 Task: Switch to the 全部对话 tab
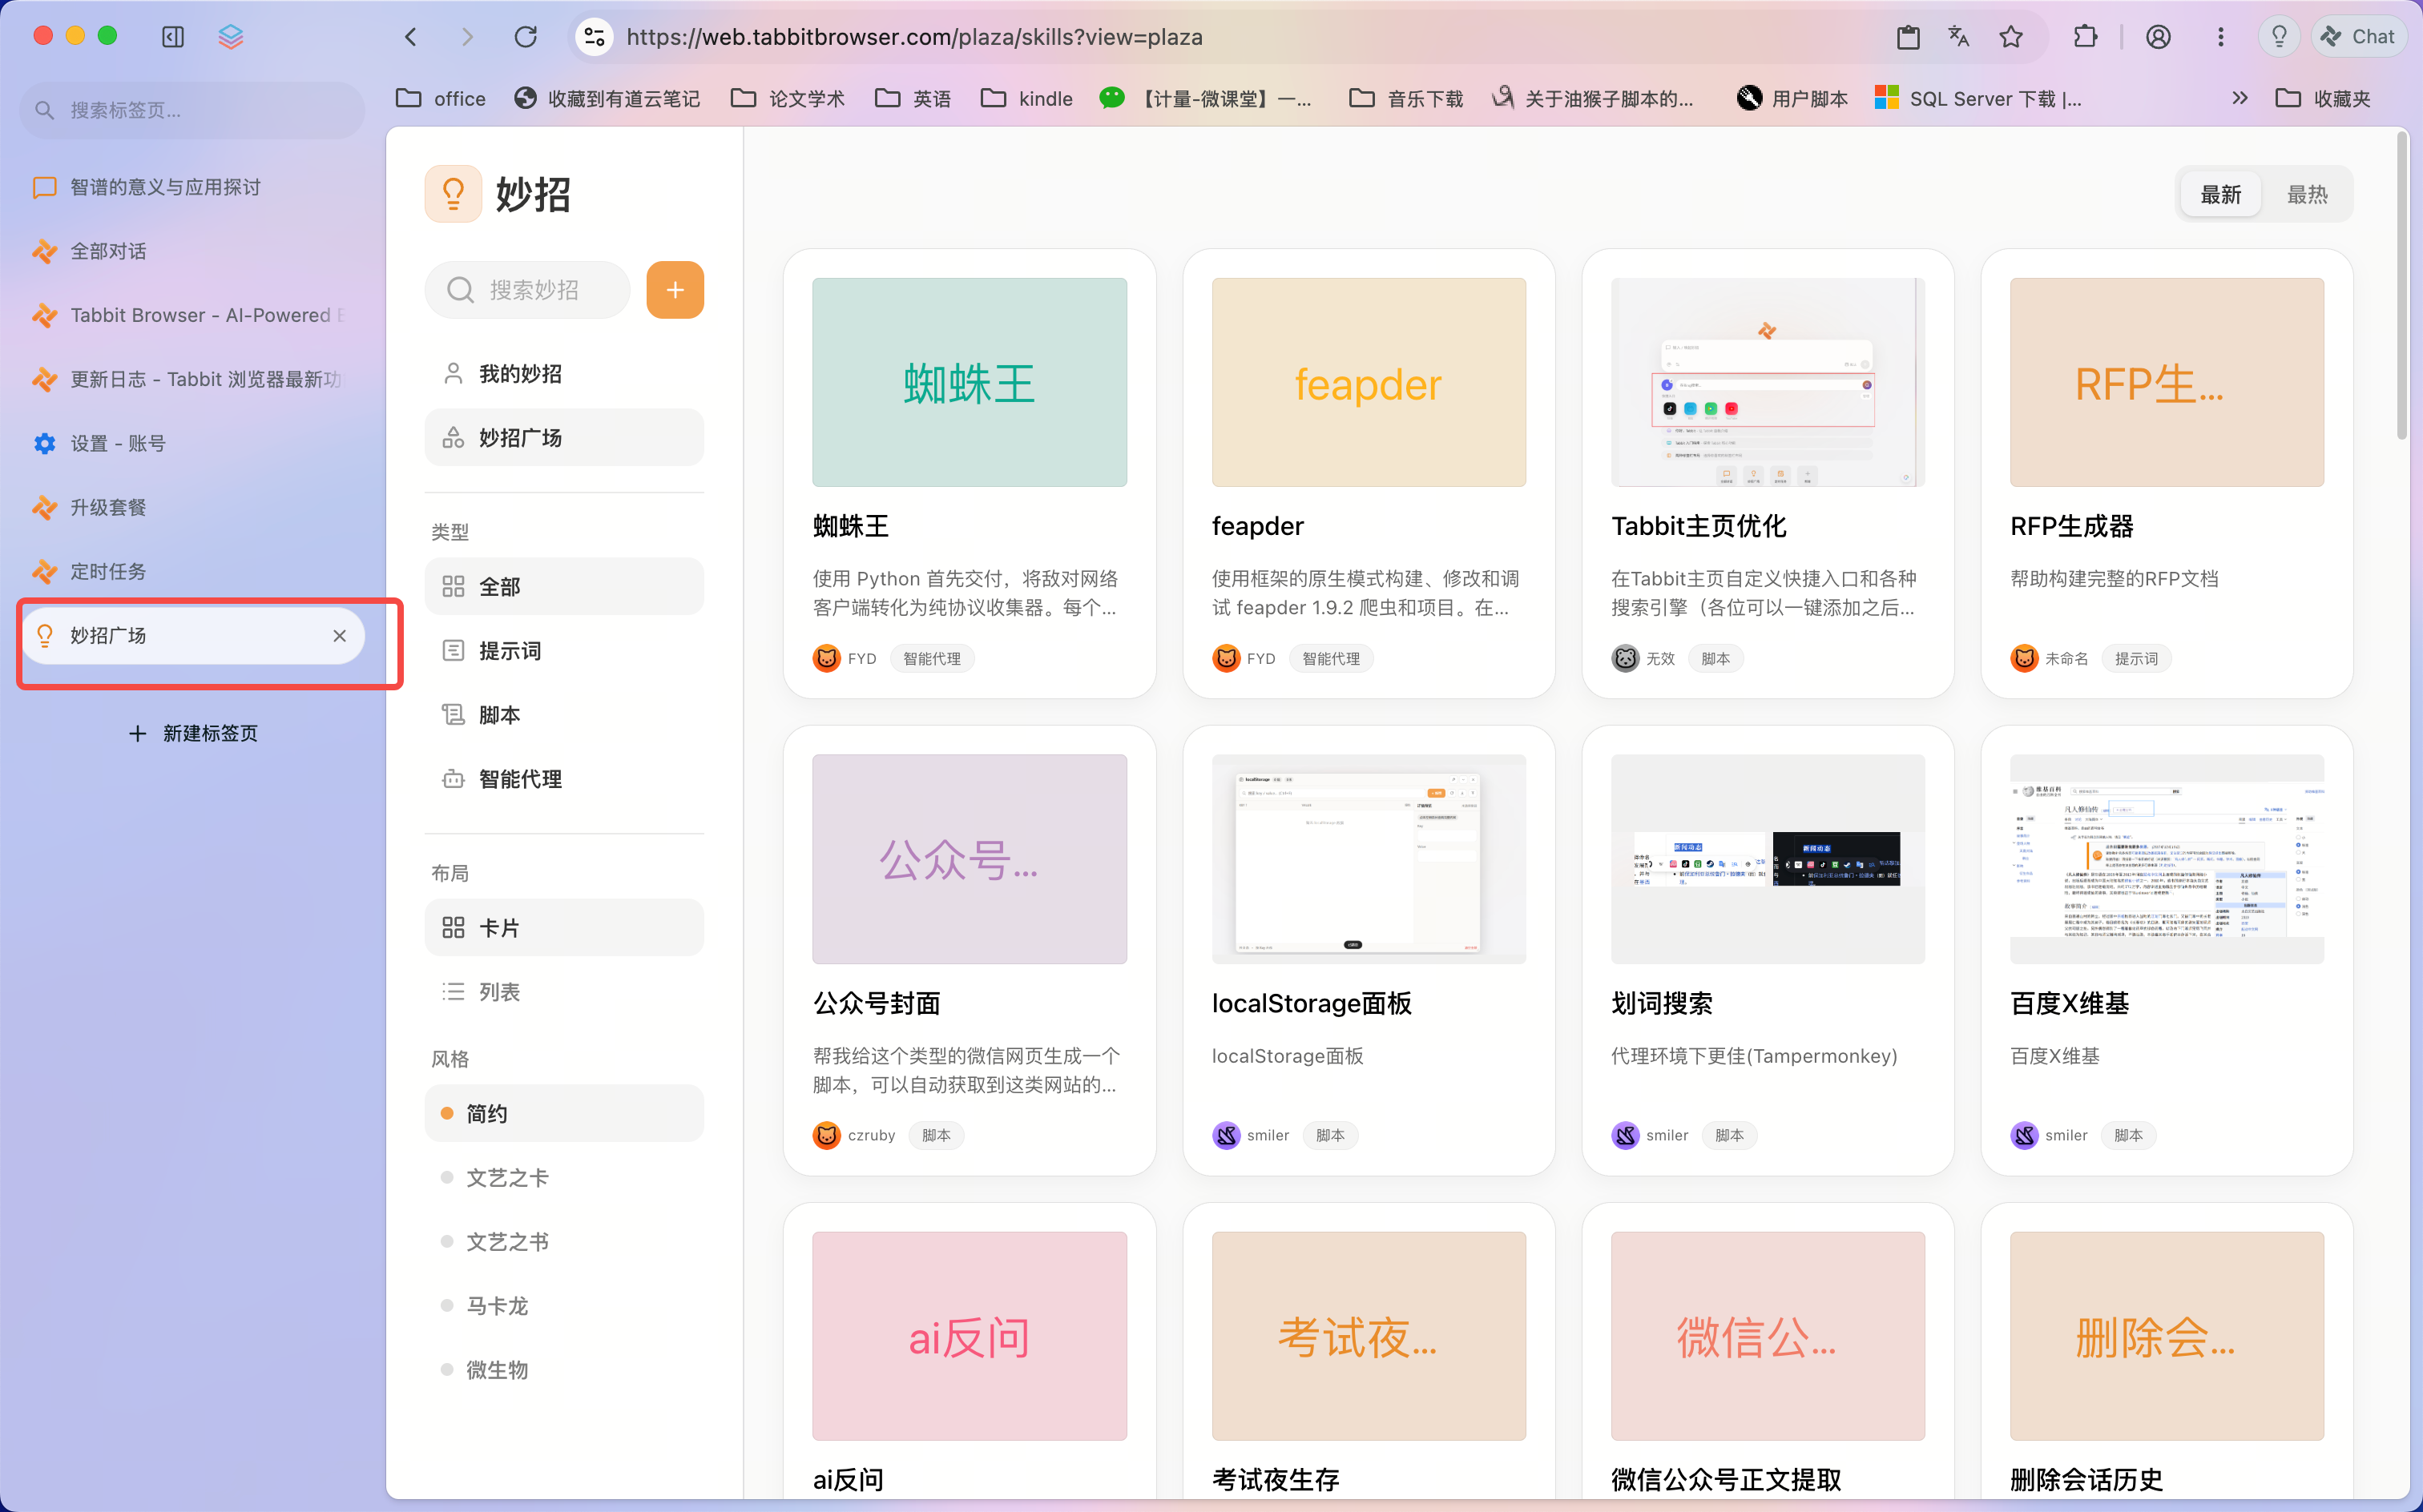(x=192, y=251)
